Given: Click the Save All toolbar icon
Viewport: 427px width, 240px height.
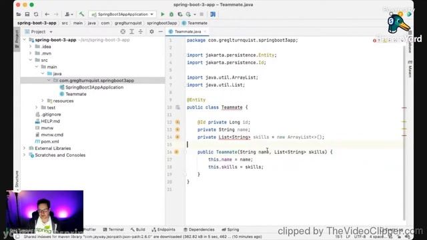Looking at the screenshot, I should [27, 14].
